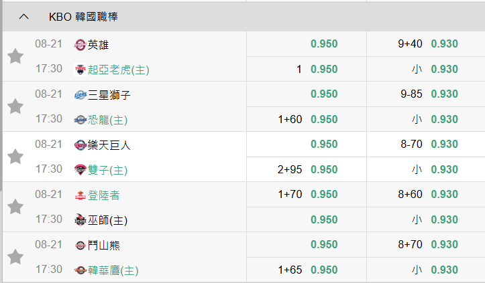Click star icon for 鬥山熊 match

point(15,257)
